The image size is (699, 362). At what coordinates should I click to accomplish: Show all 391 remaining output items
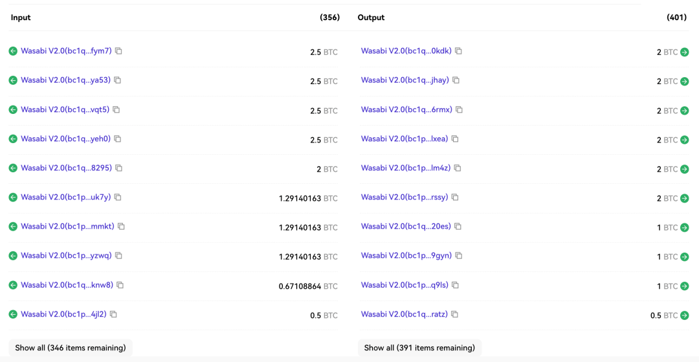[419, 348]
